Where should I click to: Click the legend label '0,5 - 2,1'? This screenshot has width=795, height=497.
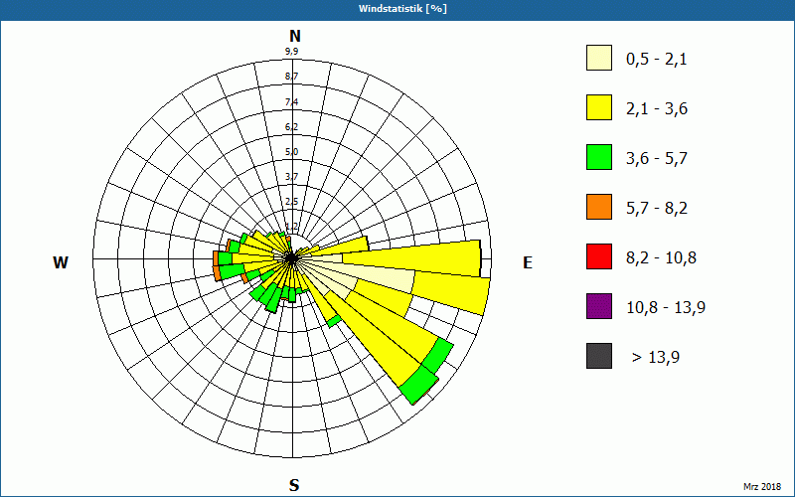click(657, 60)
